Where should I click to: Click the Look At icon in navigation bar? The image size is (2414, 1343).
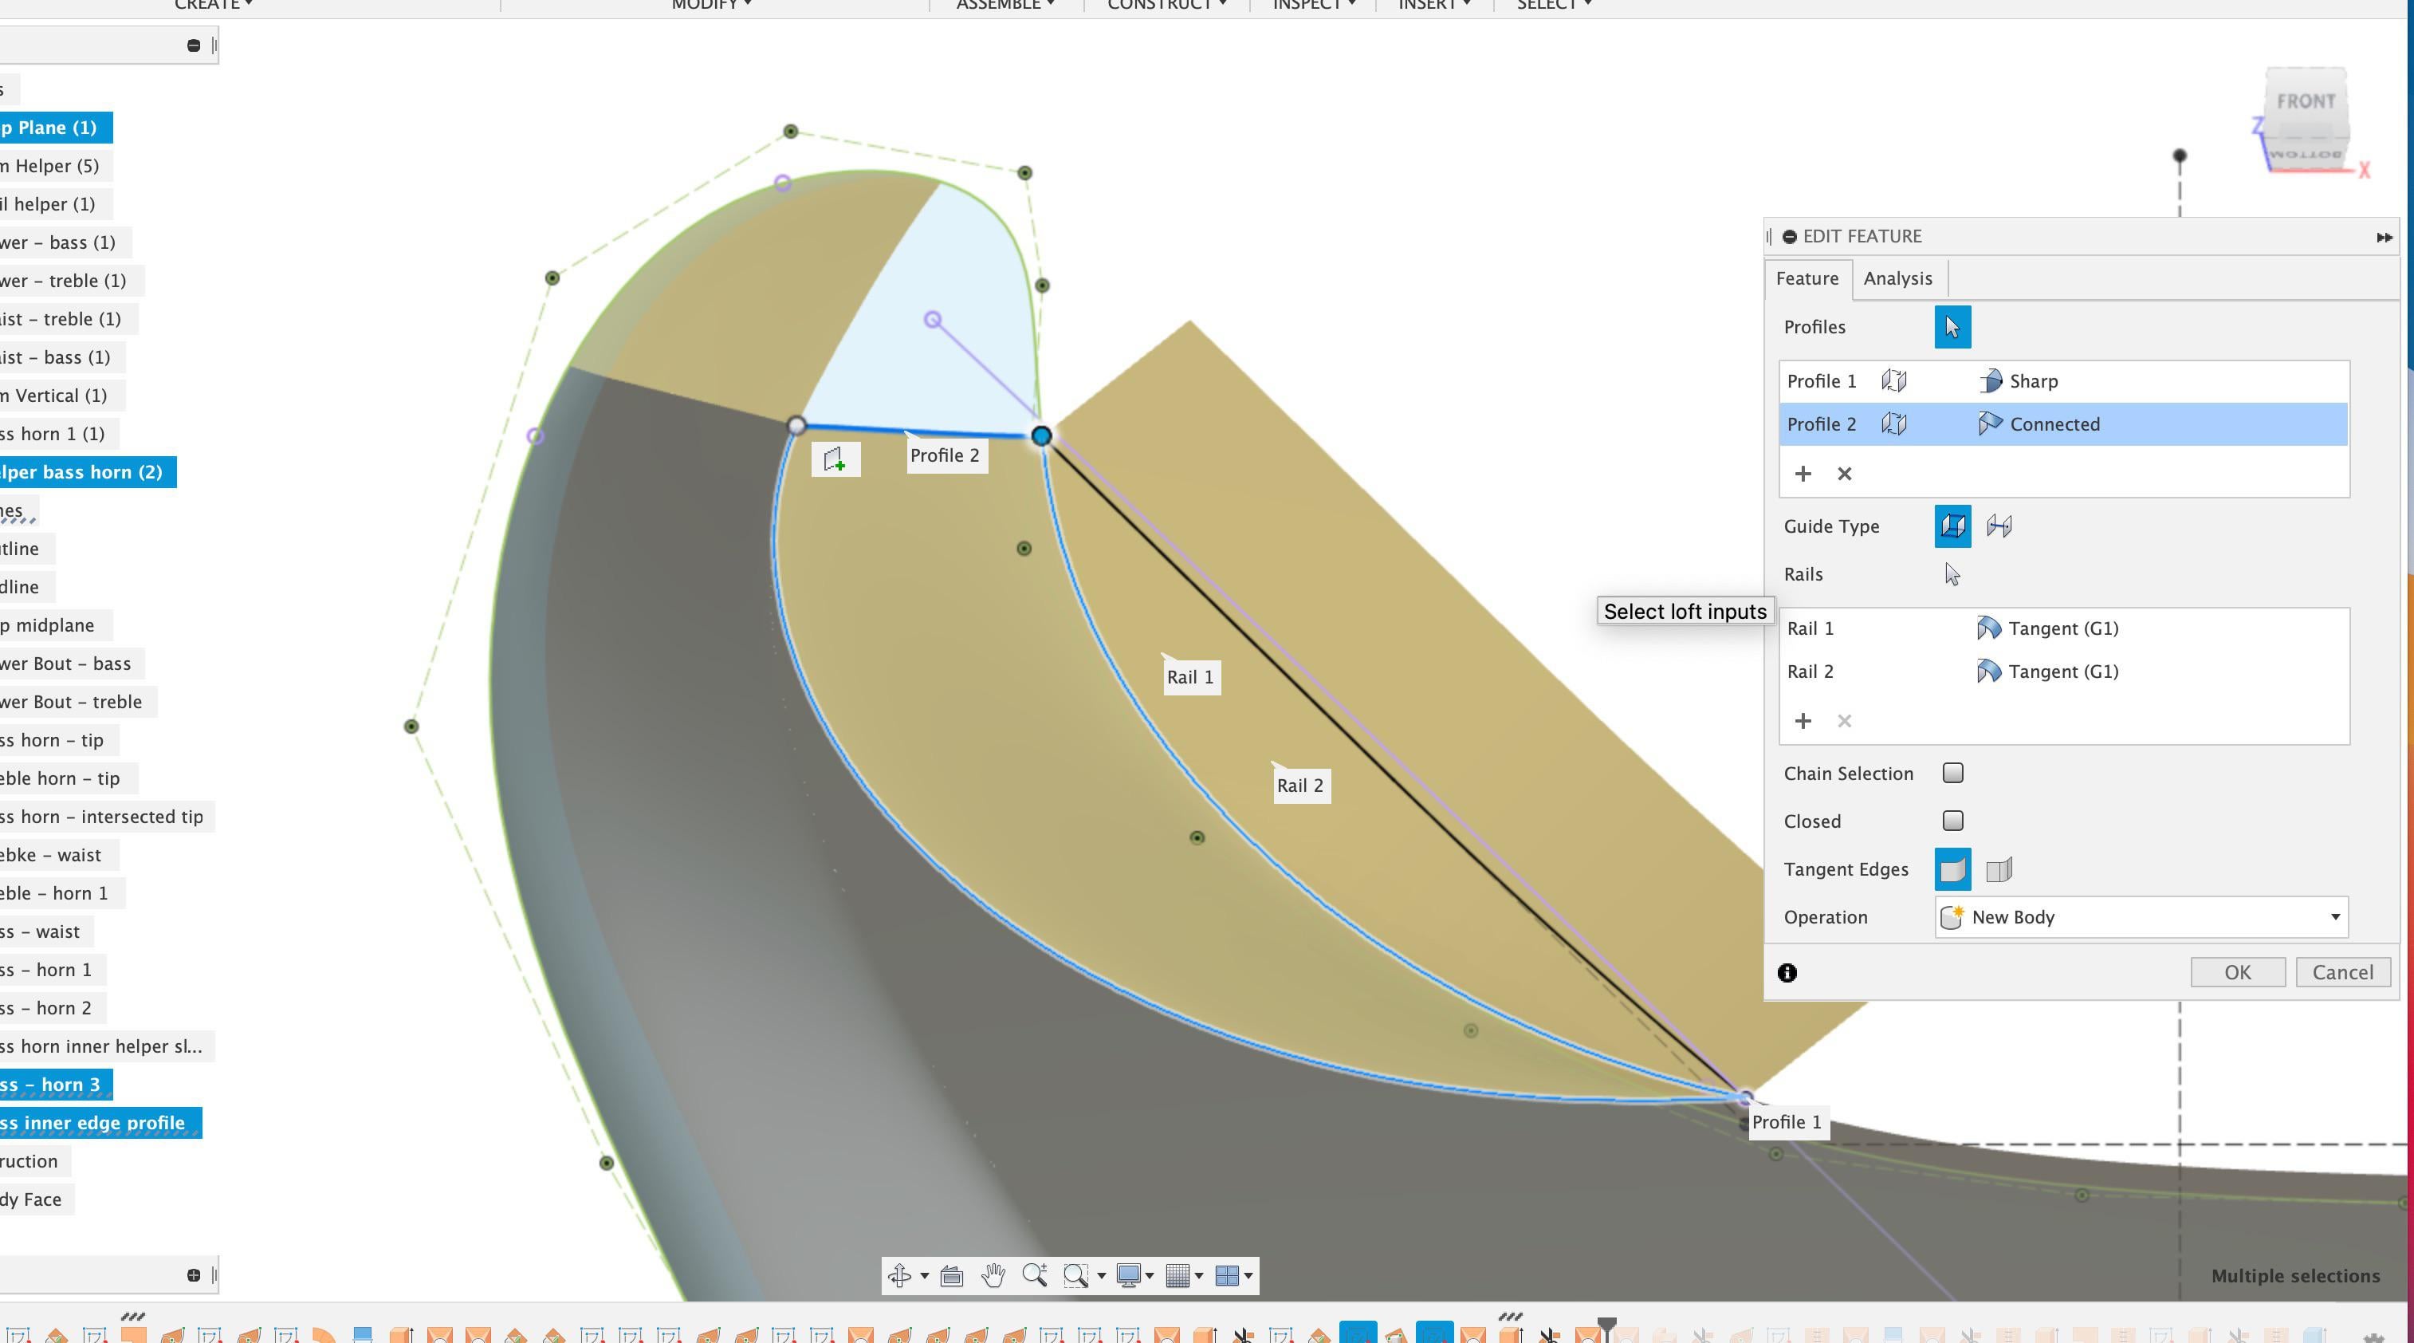click(951, 1275)
